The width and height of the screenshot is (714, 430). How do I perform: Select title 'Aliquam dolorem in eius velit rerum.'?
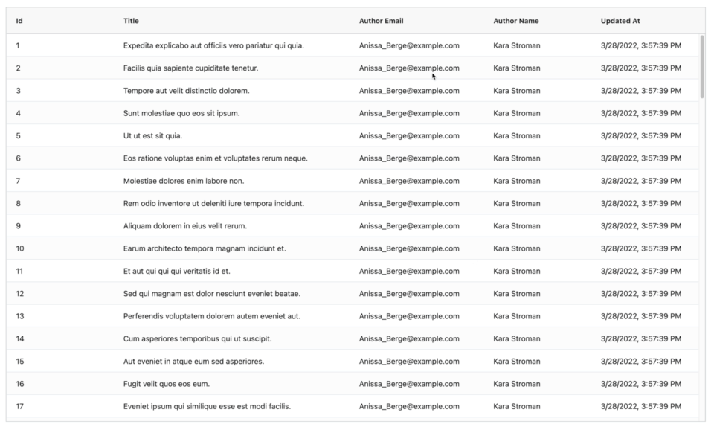(x=185, y=226)
